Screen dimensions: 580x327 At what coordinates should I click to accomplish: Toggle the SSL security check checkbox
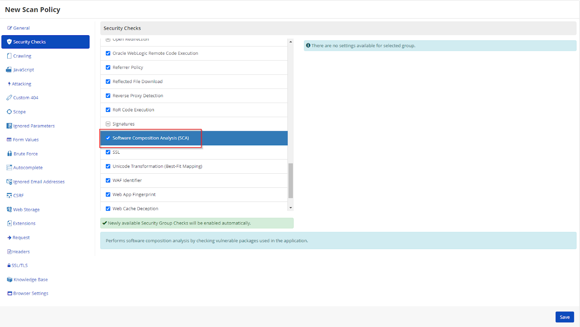tap(108, 152)
